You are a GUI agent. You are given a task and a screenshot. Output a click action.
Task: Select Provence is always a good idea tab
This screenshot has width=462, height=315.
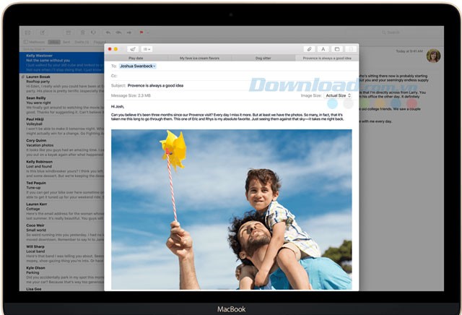(x=327, y=58)
